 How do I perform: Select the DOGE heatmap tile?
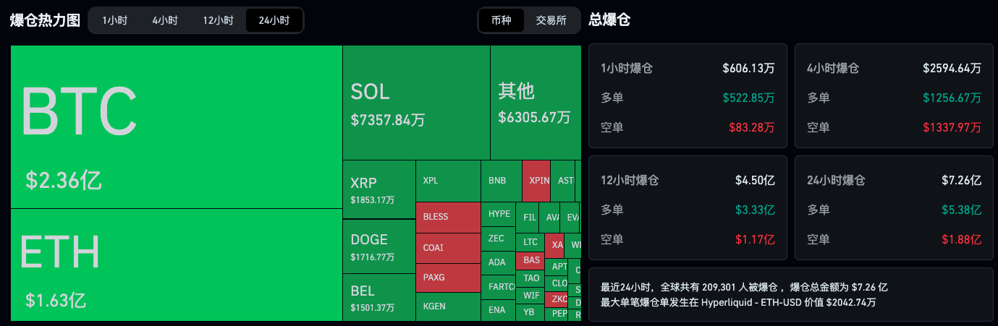click(x=379, y=246)
